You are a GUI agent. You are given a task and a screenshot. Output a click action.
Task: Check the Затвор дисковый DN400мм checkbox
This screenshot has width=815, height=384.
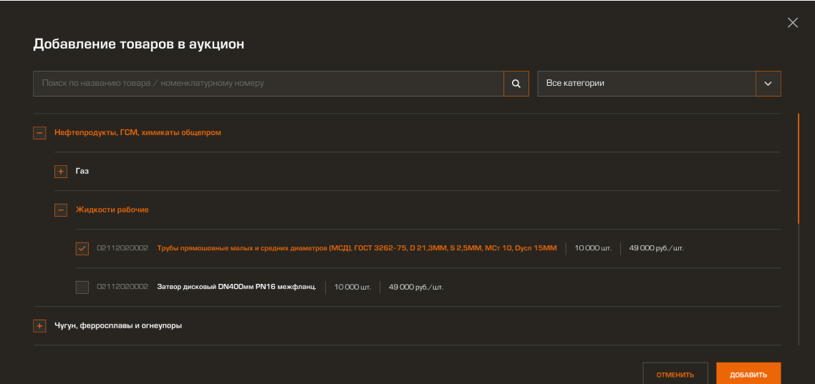pyautogui.click(x=82, y=287)
